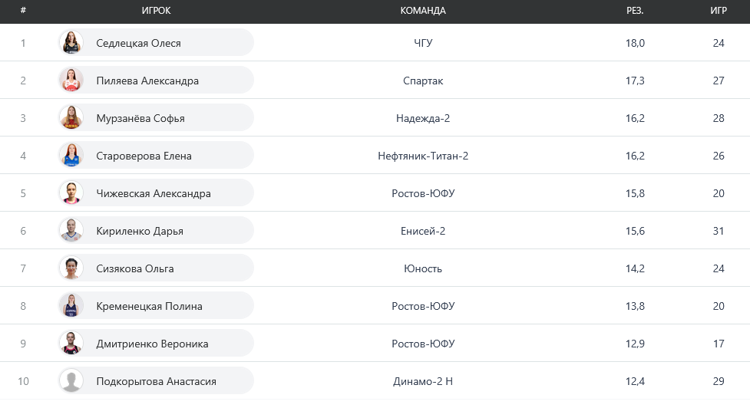This screenshot has height=408, width=750.
Task: Click the placeholder avatar of Подкорытова Анастасия
Action: tap(71, 381)
